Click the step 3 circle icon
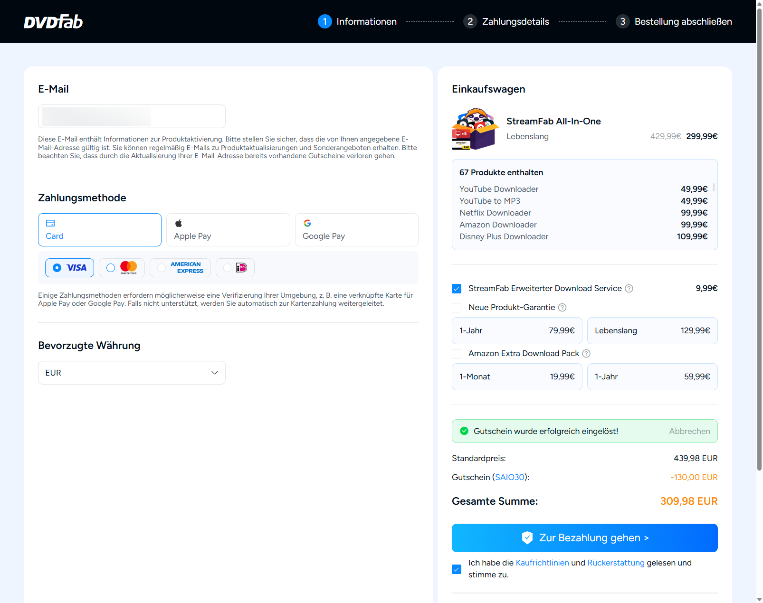 [x=623, y=21]
